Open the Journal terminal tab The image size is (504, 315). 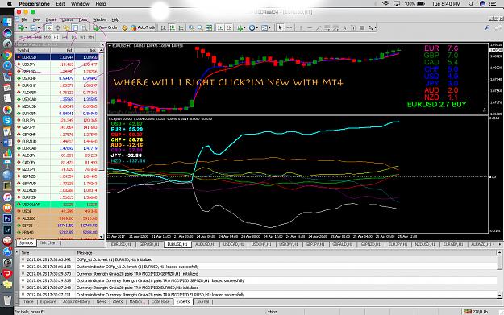(x=203, y=302)
